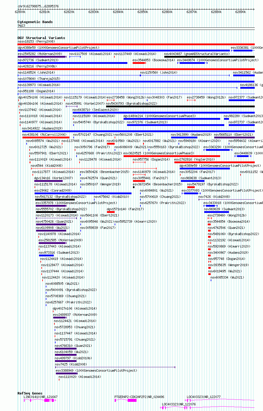Open nsv435991 (Korbel2007) label

85,103
